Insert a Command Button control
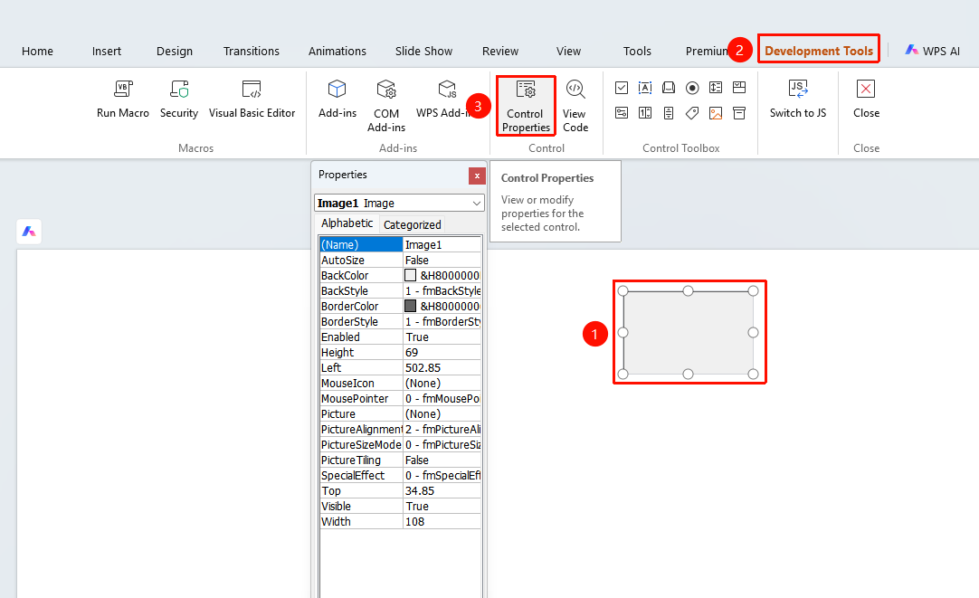 point(669,88)
